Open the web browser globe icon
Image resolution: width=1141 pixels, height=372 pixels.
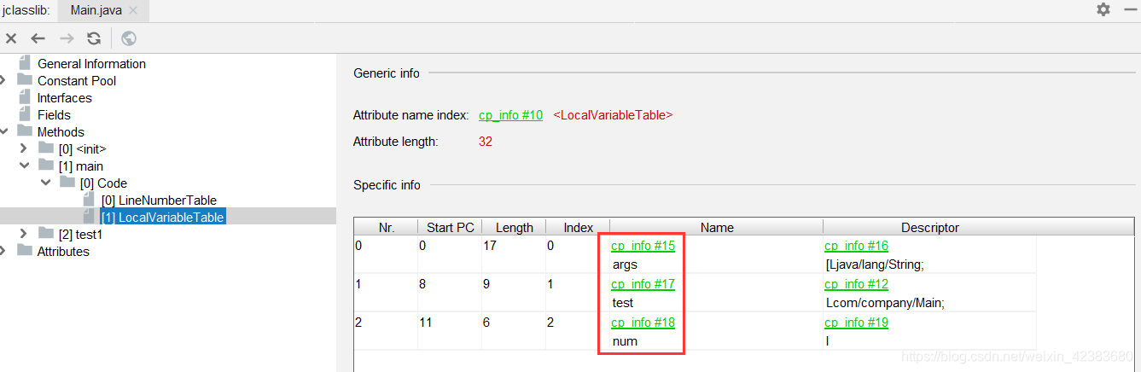click(129, 38)
